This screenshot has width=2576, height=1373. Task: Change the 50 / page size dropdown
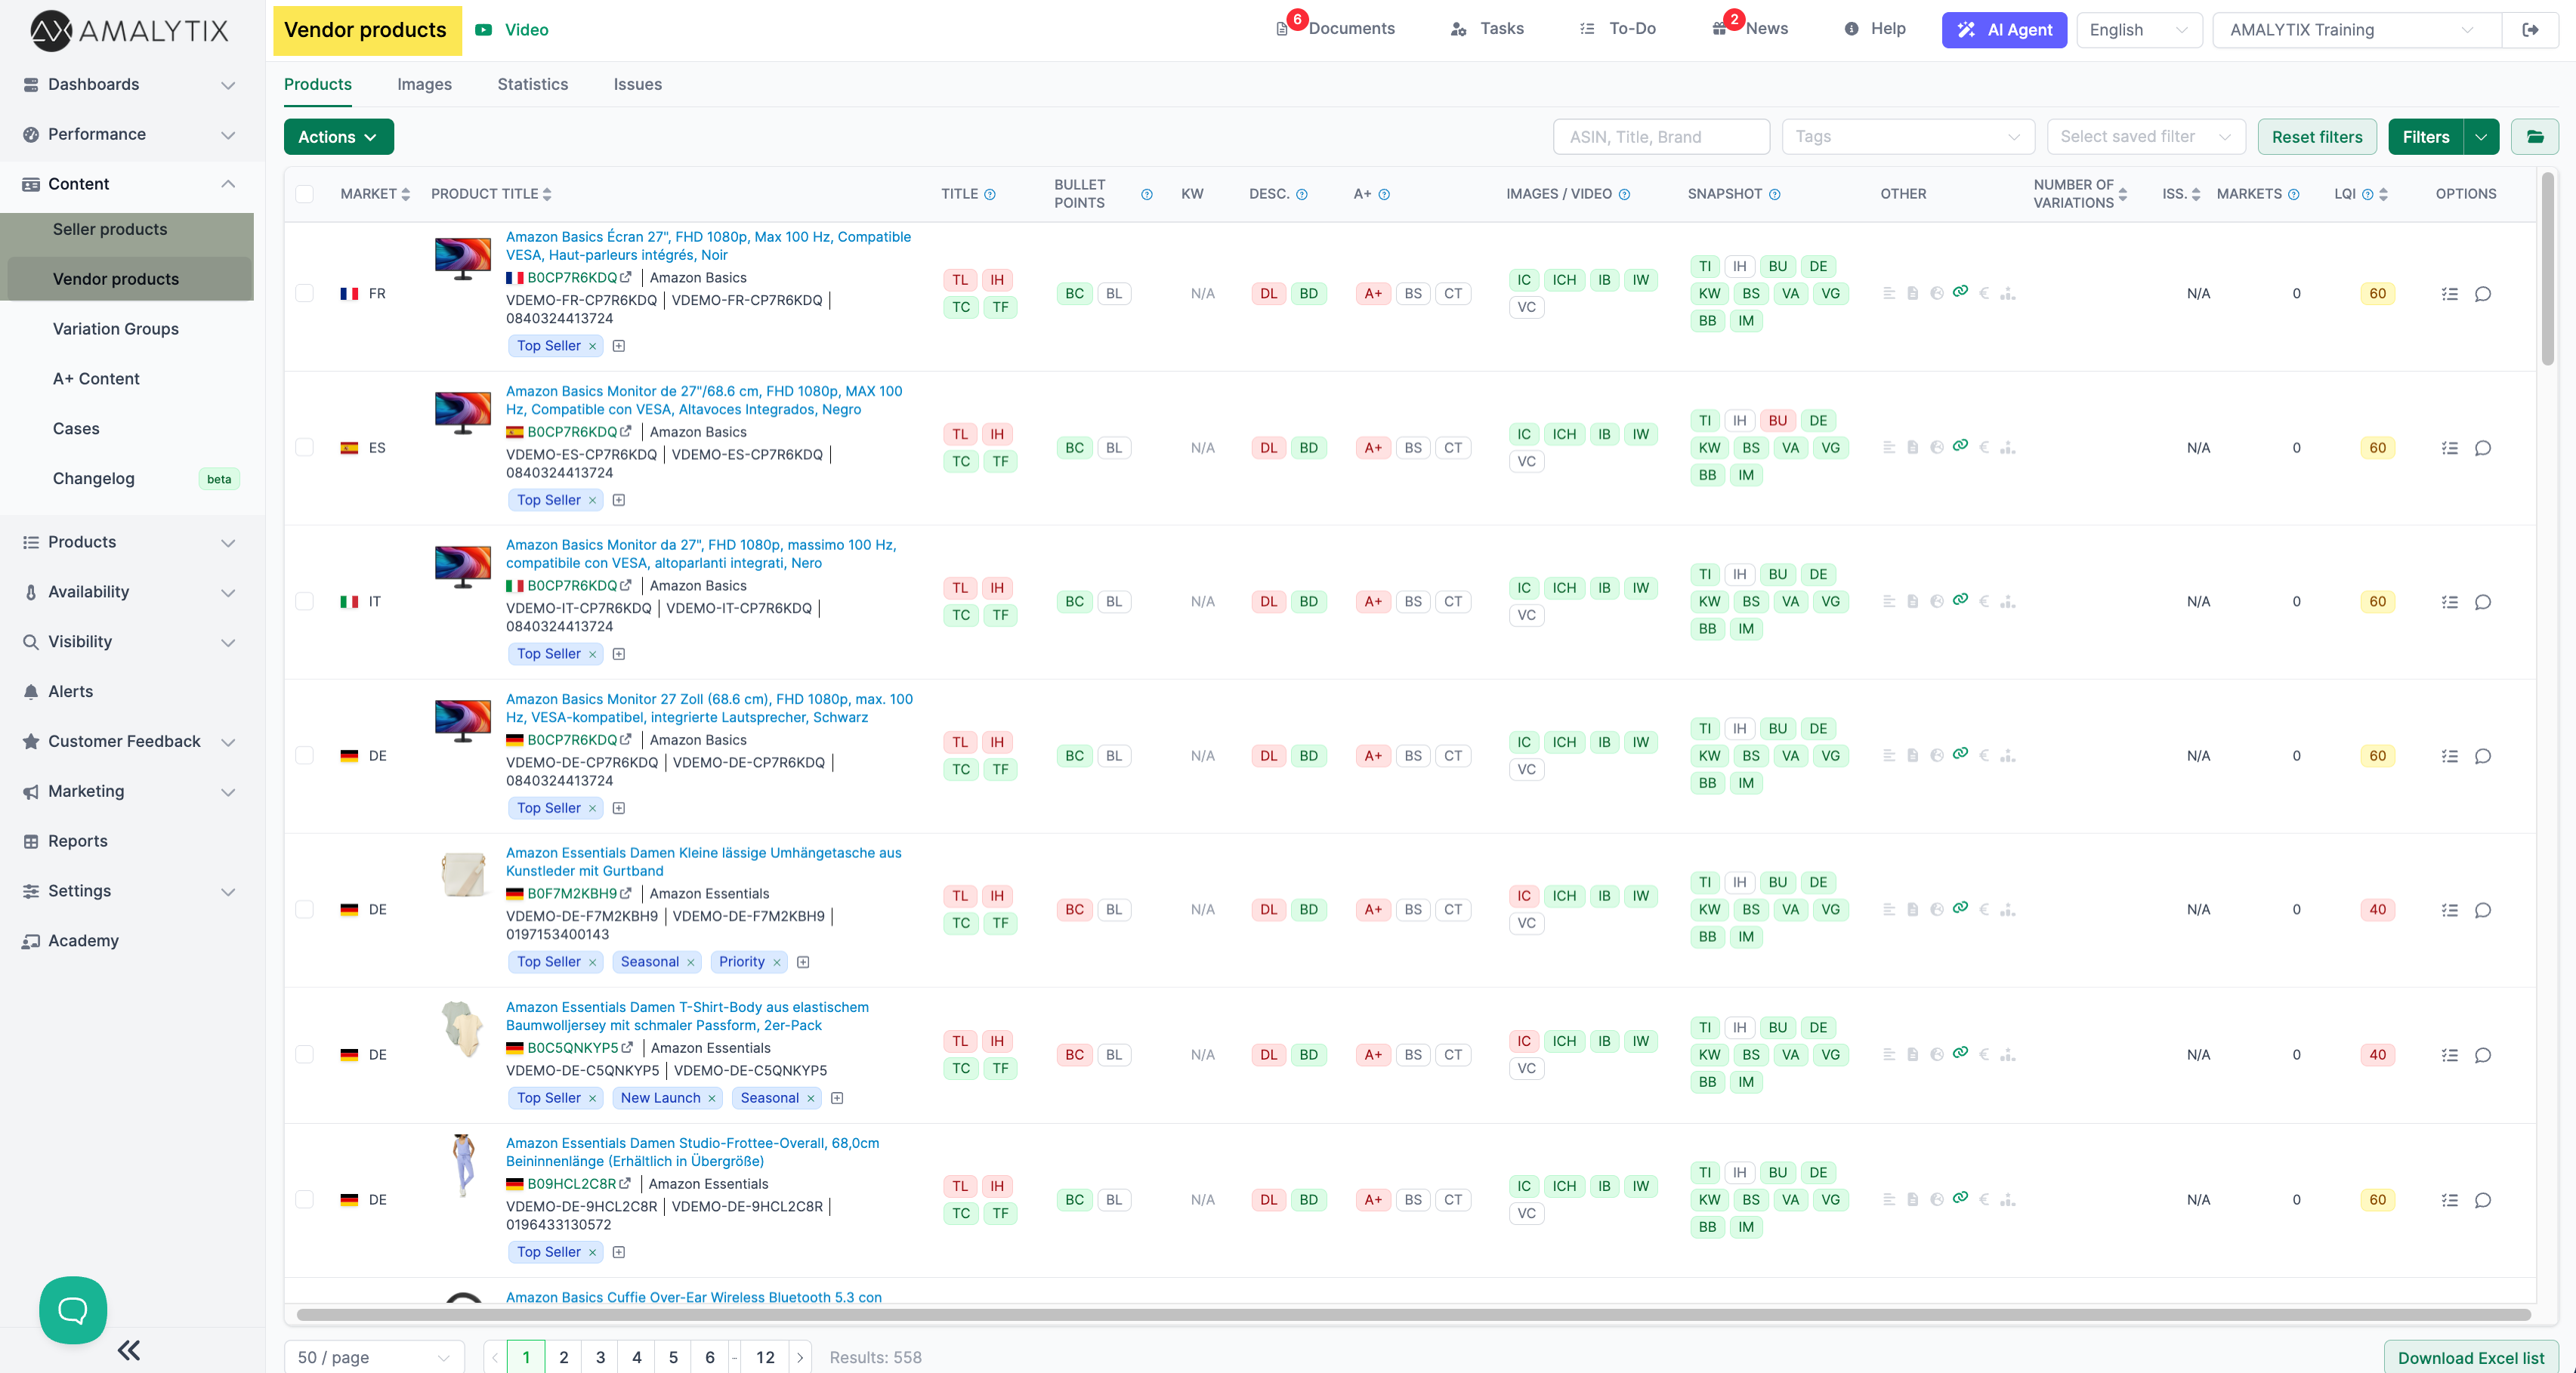point(374,1357)
